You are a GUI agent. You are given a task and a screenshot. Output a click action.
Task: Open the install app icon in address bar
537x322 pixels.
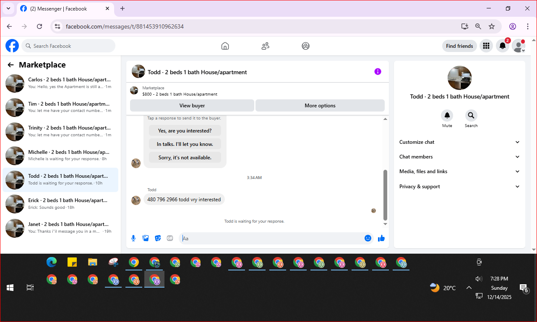tap(464, 26)
